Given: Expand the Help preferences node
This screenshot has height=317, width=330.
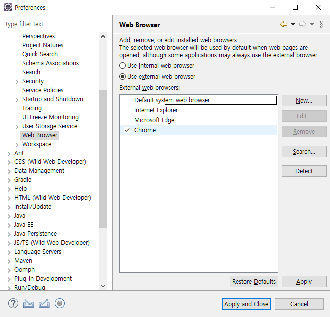Looking at the screenshot, I should click(9, 189).
